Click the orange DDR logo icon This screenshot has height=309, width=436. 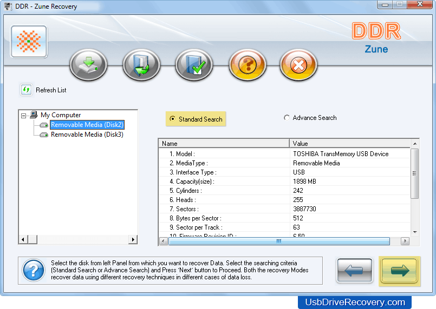[29, 42]
